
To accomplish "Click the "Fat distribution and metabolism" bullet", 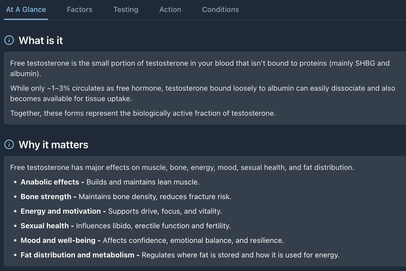I will [180, 255].
